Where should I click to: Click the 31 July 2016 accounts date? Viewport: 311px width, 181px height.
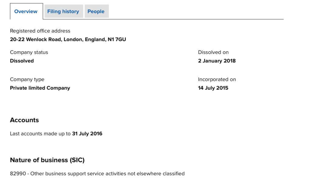click(87, 134)
